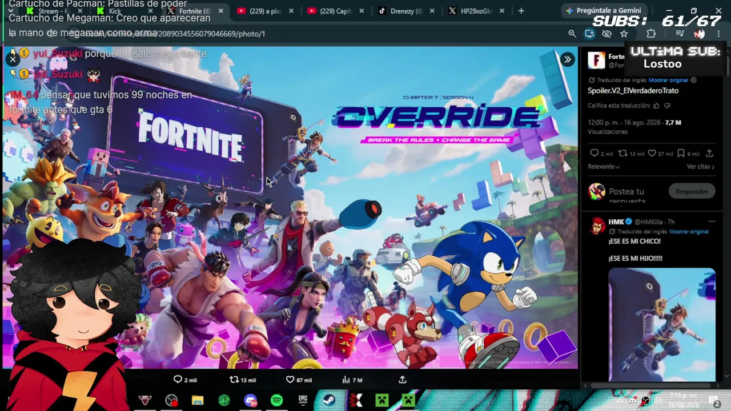Expand the 'Relevante' sort dropdown

click(x=604, y=167)
